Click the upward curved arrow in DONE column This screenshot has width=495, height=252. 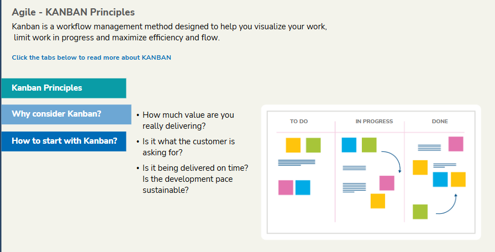point(446,204)
